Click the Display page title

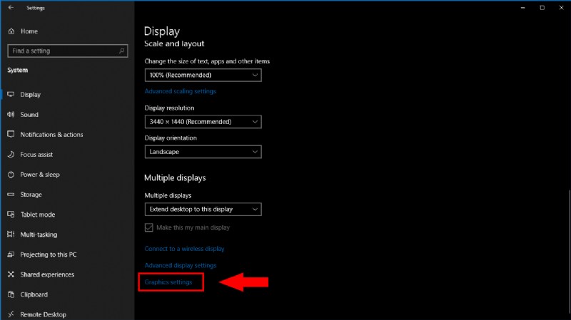162,31
